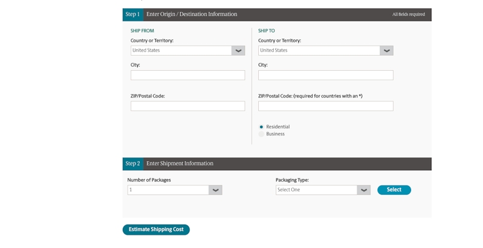Focus the Ship From City field
Image resolution: width=483 pixels, height=248 pixels.
[188, 75]
